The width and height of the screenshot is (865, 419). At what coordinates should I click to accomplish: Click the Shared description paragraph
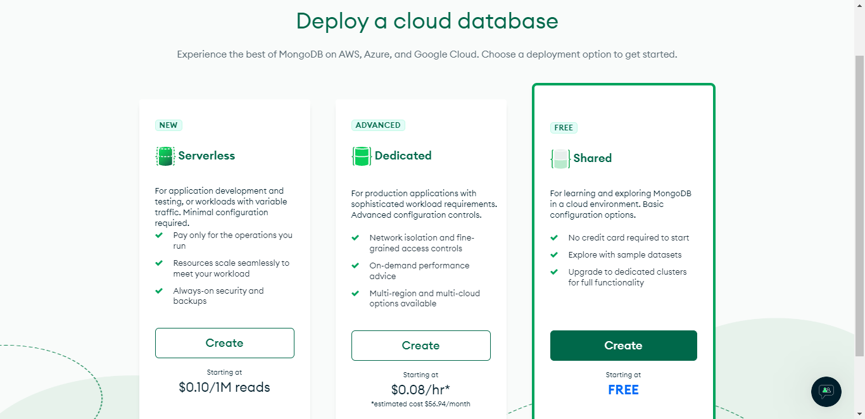point(621,204)
